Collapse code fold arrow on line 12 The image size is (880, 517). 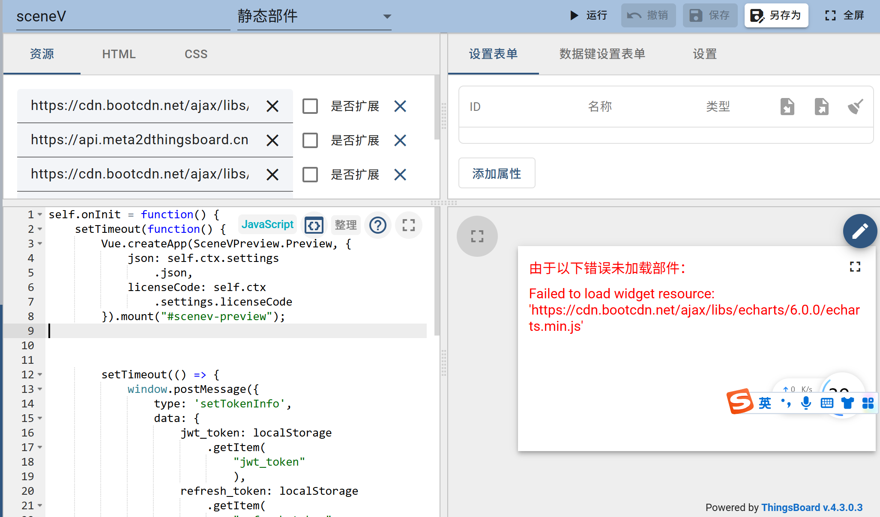[x=40, y=374]
